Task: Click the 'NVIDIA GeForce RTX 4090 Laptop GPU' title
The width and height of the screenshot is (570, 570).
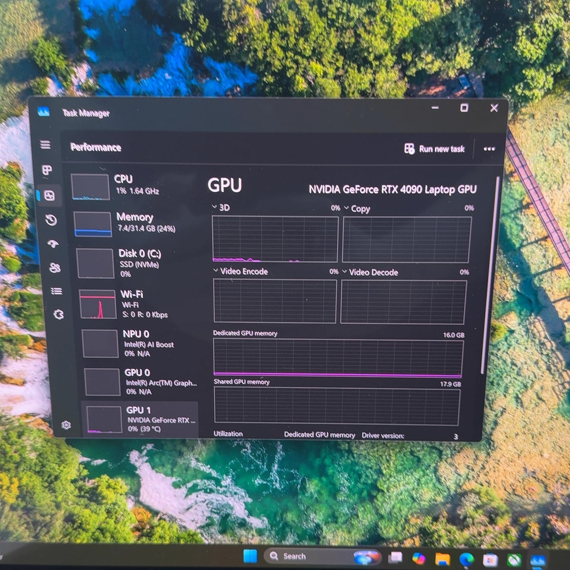Action: pyautogui.click(x=392, y=190)
